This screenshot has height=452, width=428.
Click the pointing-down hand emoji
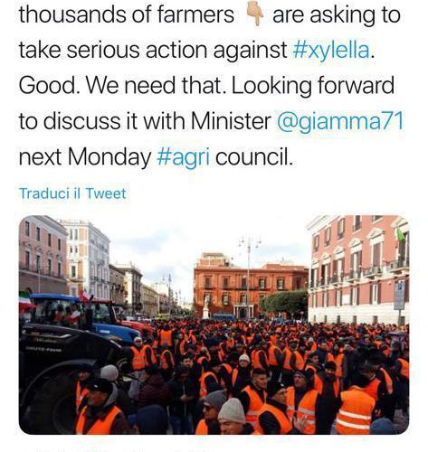(255, 15)
